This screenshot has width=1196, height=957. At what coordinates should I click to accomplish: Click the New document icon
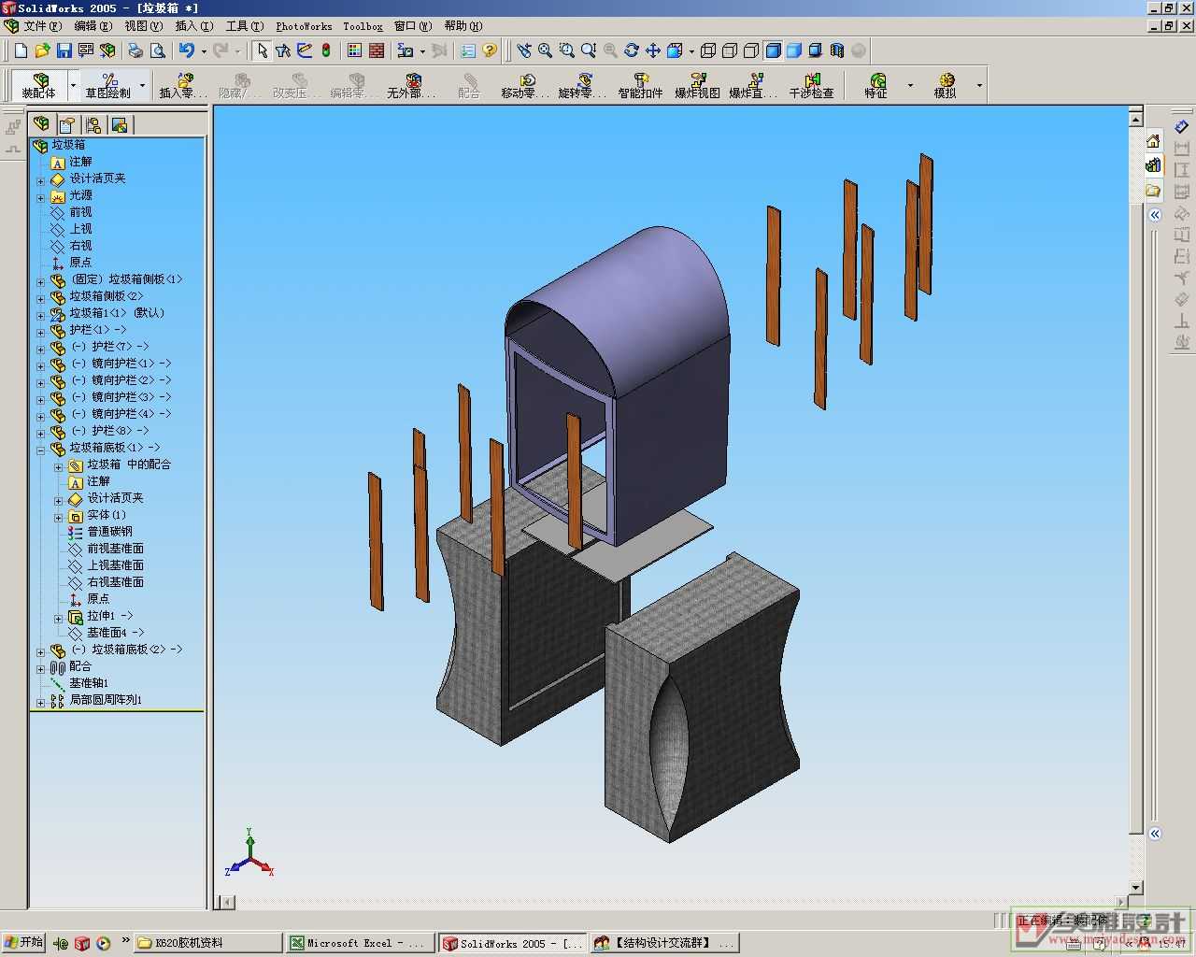tap(21, 50)
